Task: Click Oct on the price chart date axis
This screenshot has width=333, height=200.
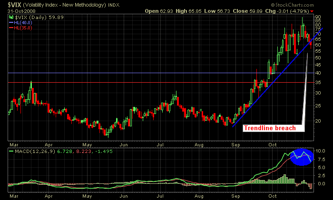Action: click(273, 144)
